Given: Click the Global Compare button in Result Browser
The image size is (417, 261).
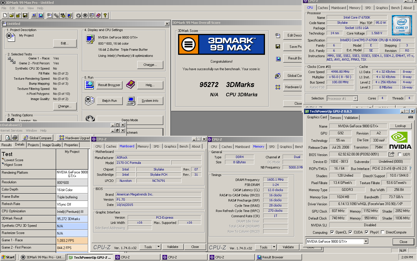Looking at the screenshot, I should (x=38, y=138).
